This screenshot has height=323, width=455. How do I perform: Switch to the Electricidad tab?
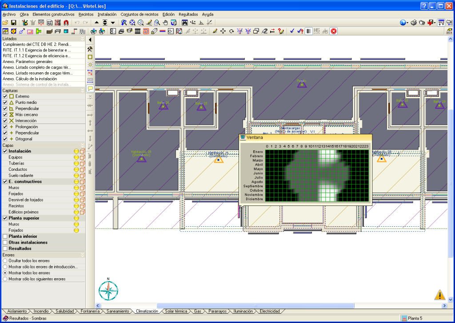[270, 311]
